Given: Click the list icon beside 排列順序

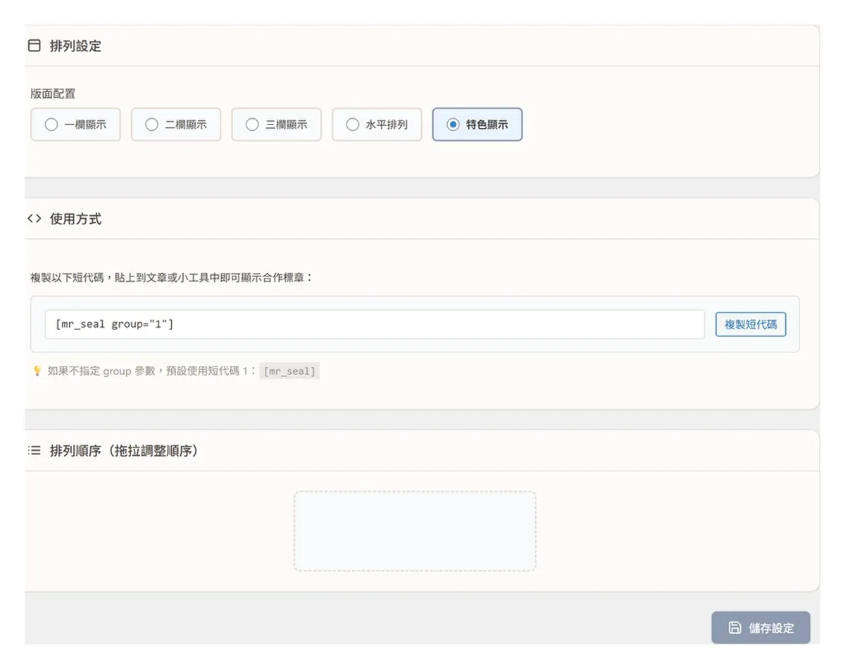Looking at the screenshot, I should pyautogui.click(x=34, y=450).
